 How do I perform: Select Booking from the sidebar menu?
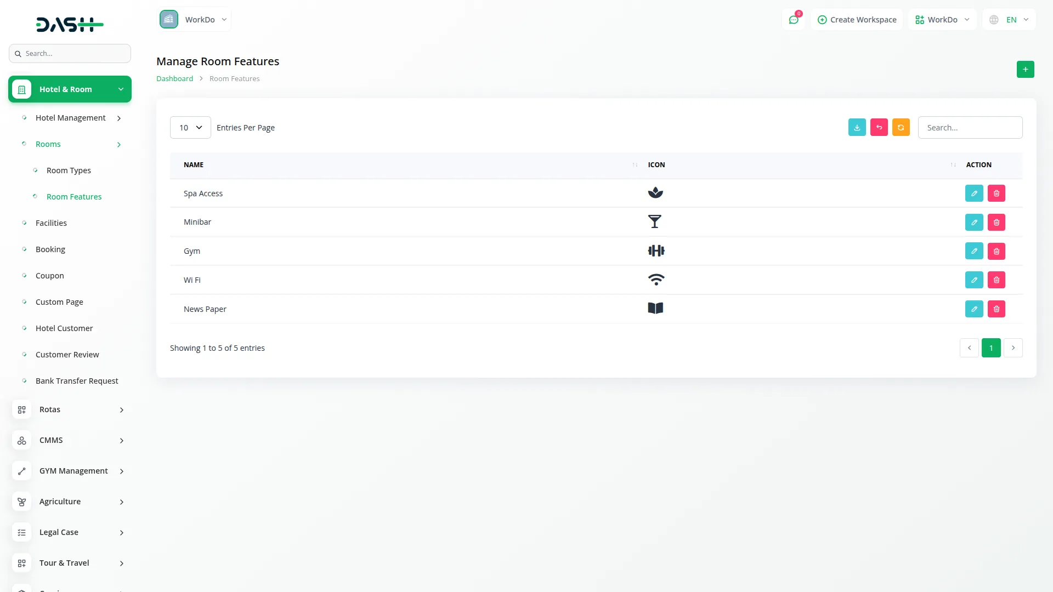(50, 249)
